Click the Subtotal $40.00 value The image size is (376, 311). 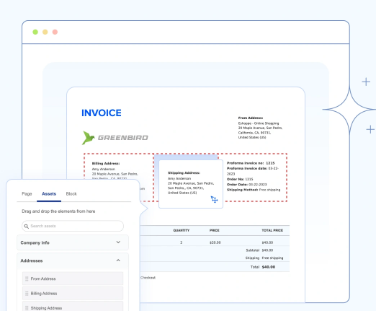[267, 250]
